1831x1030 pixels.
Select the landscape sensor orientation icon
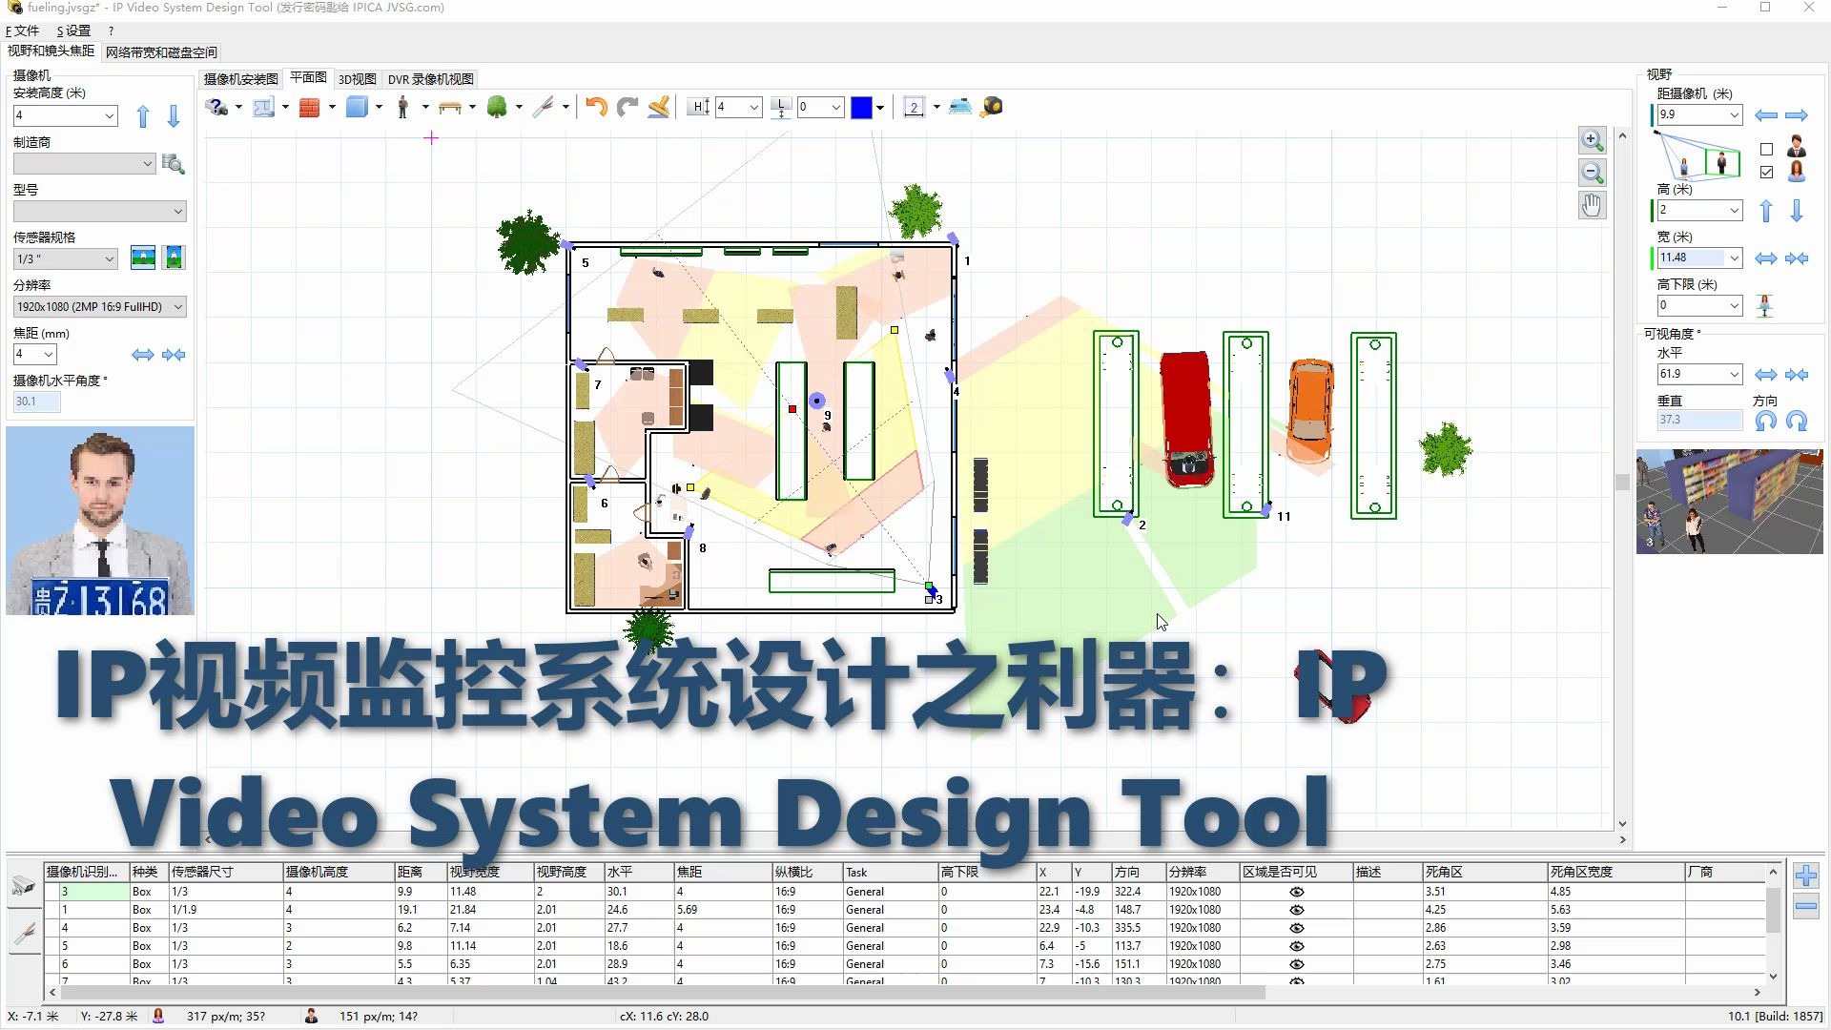pyautogui.click(x=143, y=257)
